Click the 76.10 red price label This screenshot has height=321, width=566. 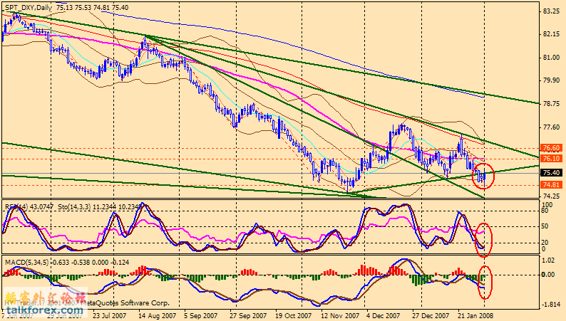pyautogui.click(x=551, y=159)
